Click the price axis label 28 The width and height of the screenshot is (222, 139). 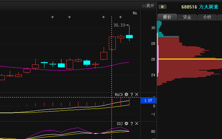[x=153, y=44]
